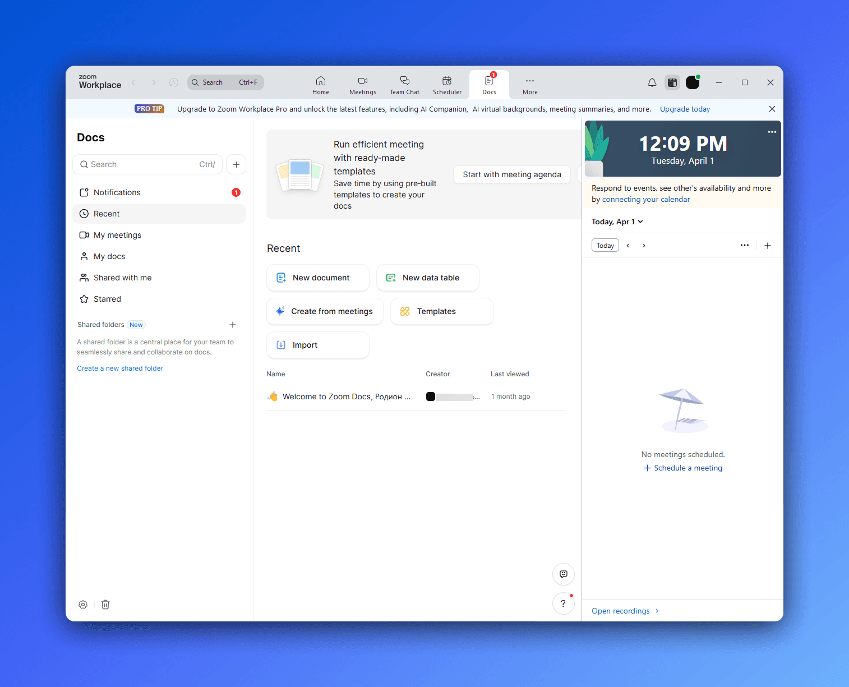Image resolution: width=849 pixels, height=687 pixels.
Task: Go to next day in calendar
Action: point(644,246)
